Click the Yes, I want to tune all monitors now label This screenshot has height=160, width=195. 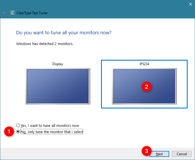[50, 126]
